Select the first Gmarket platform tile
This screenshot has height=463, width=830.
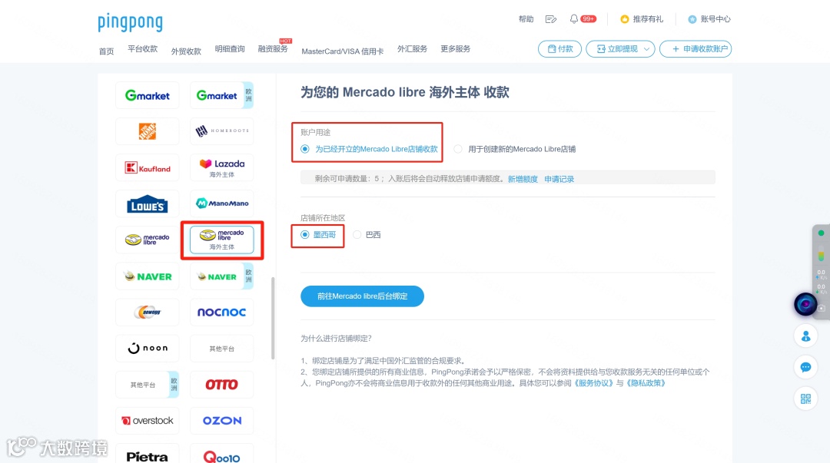click(x=147, y=95)
